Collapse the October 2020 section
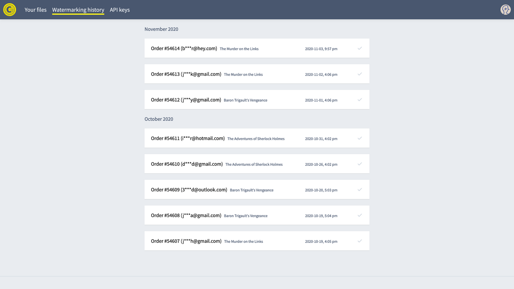The image size is (514, 289). pos(159,119)
